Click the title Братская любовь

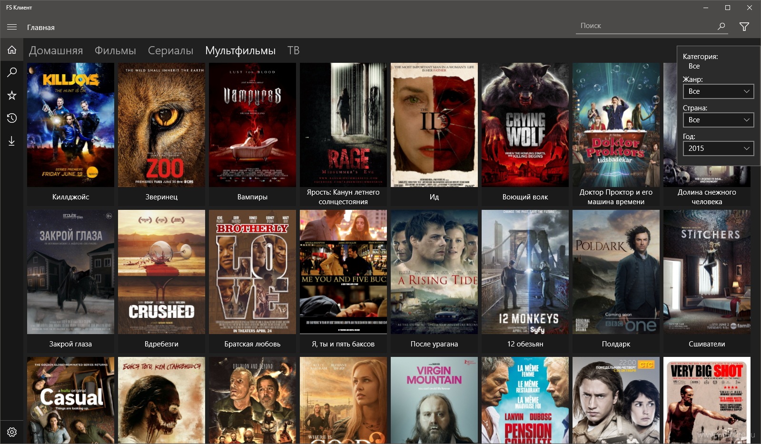pos(252,344)
